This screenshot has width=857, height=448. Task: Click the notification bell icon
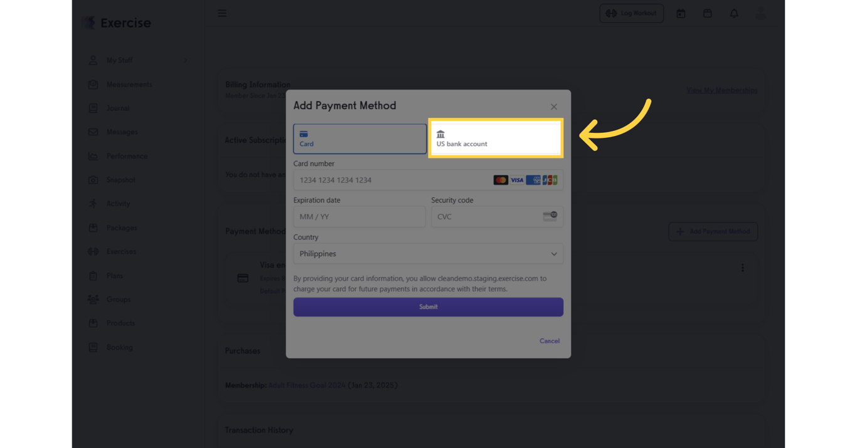[x=733, y=13]
